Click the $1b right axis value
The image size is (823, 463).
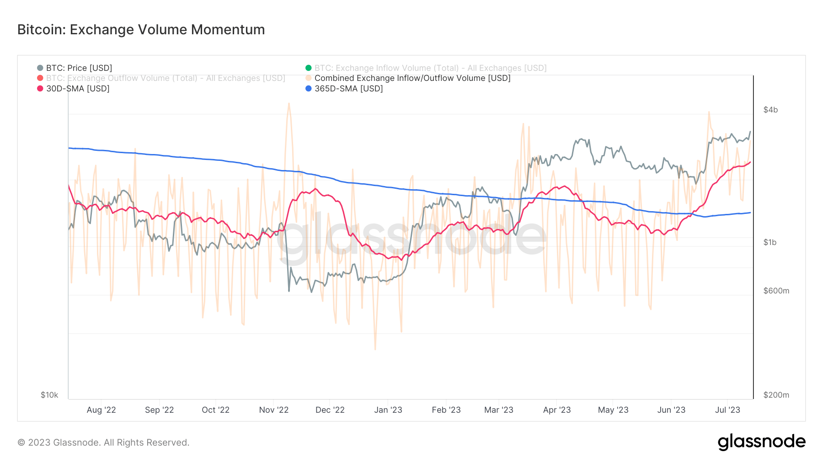pyautogui.click(x=770, y=242)
